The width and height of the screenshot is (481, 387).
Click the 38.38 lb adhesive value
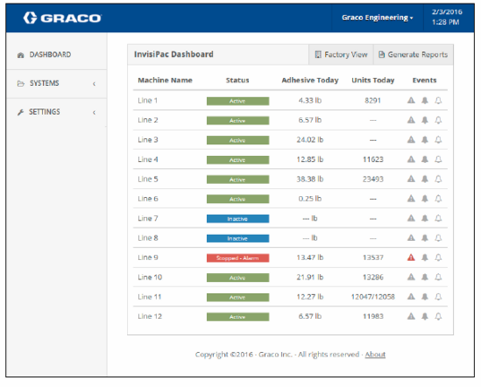click(x=310, y=179)
